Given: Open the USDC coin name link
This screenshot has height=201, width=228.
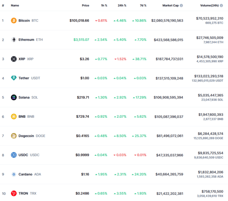Looking at the screenshot, I should tap(23, 155).
